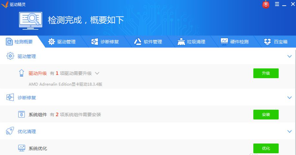Open the 软件管理 tab
The height and width of the screenshot is (155, 296).
148,42
